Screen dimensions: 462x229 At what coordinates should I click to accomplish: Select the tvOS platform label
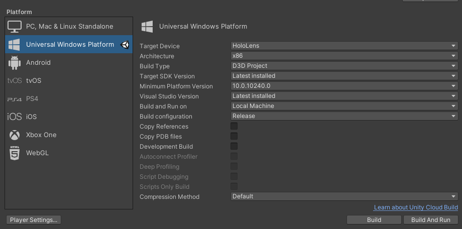point(34,81)
